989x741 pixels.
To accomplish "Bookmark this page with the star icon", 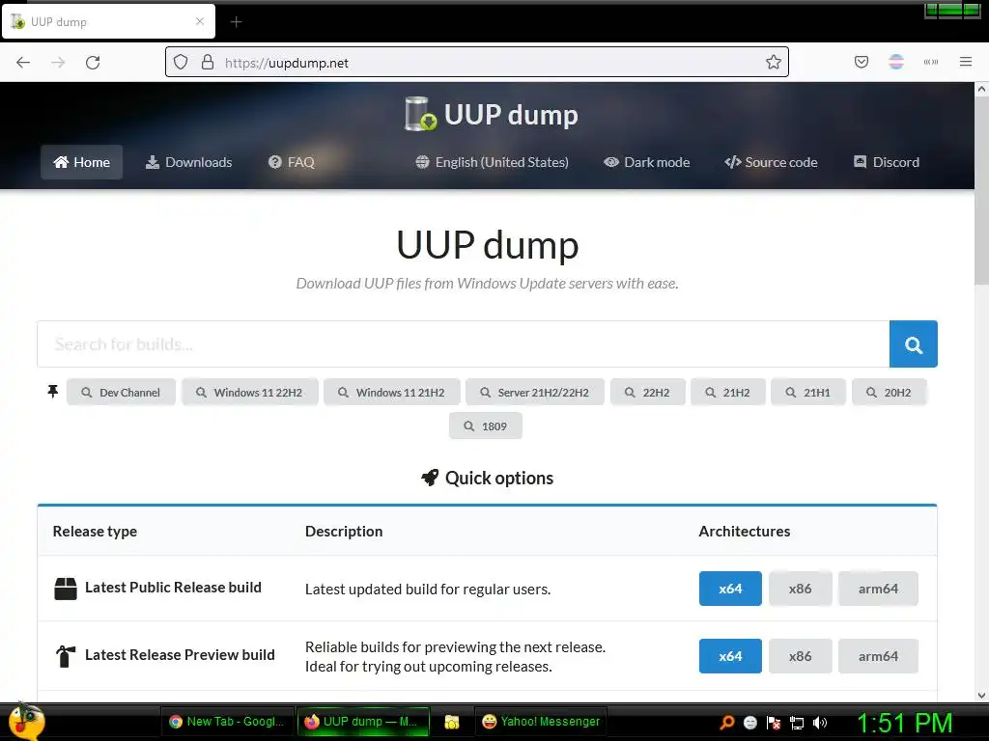I will click(774, 63).
